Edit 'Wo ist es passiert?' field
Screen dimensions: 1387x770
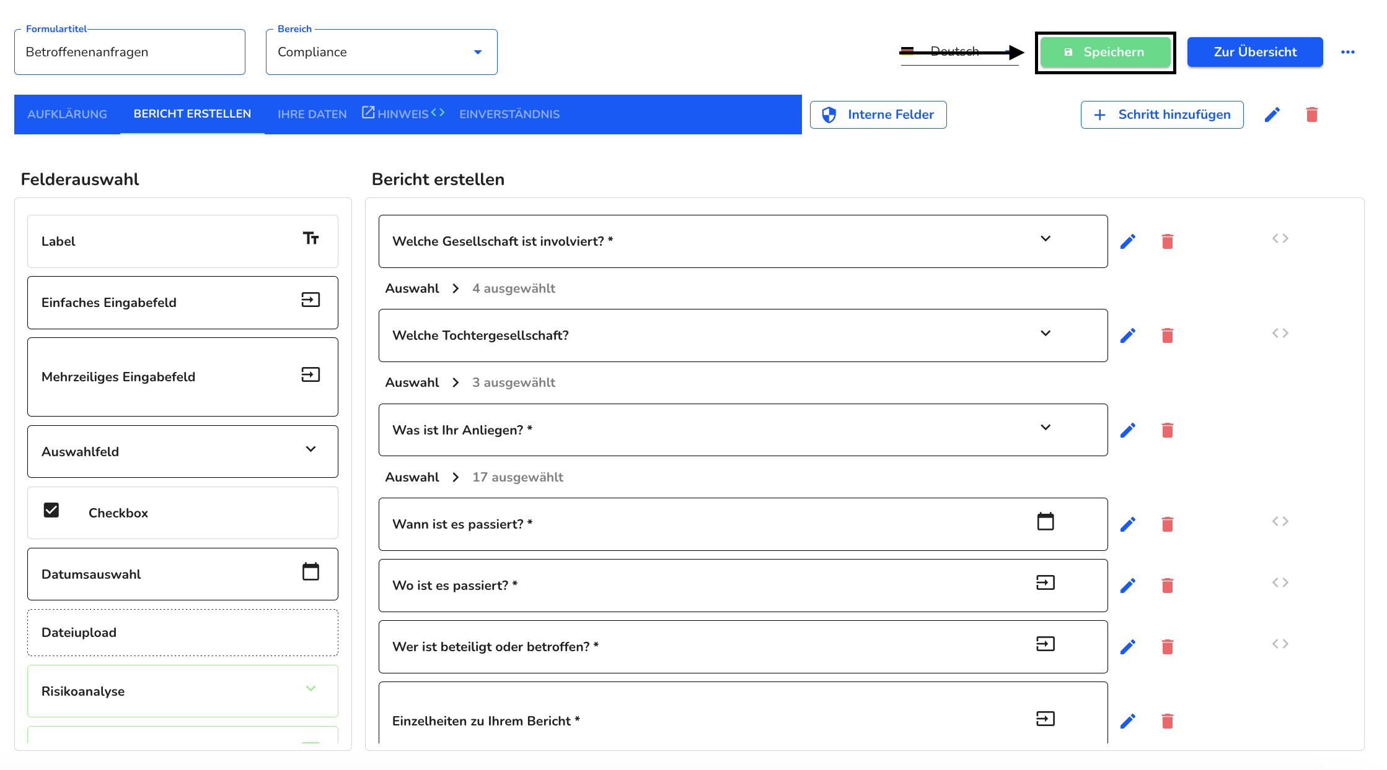[1128, 586]
